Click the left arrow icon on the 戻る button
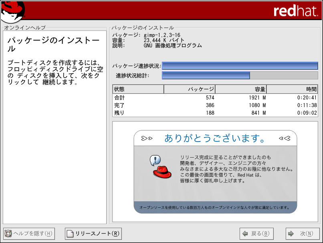 pos(245,234)
